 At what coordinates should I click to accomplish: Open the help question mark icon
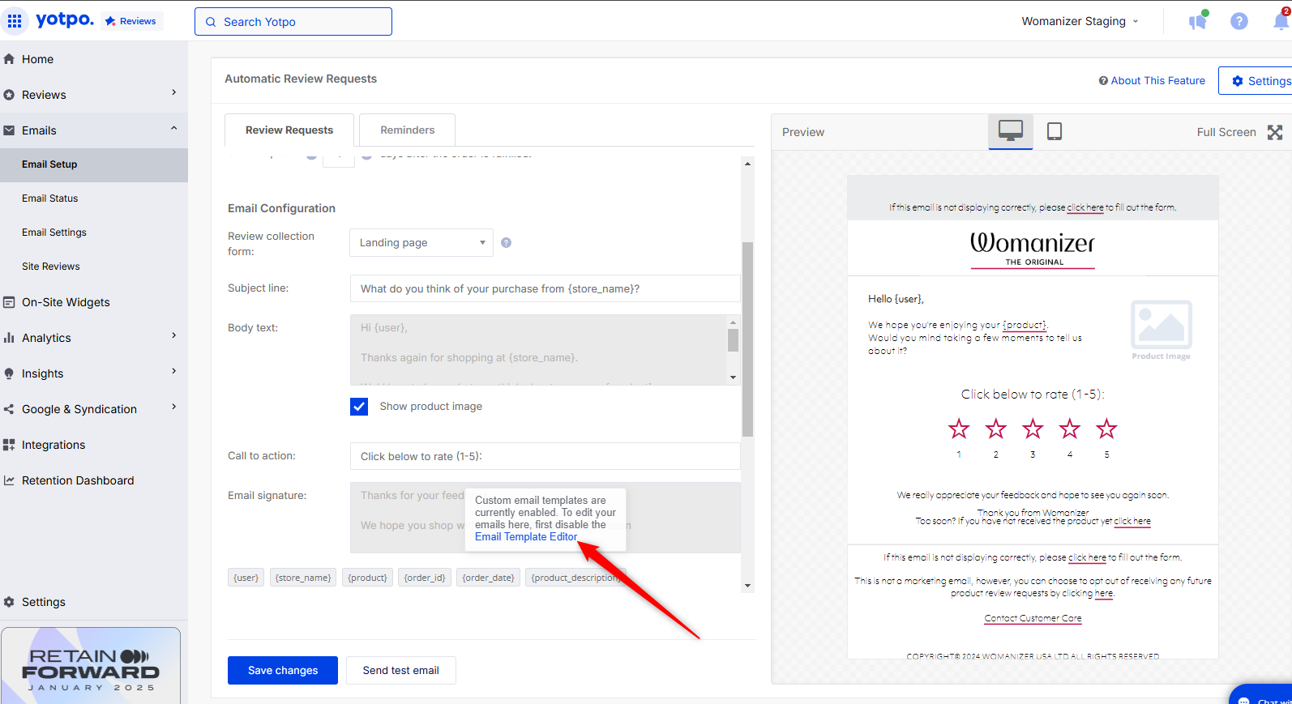pos(1239,21)
